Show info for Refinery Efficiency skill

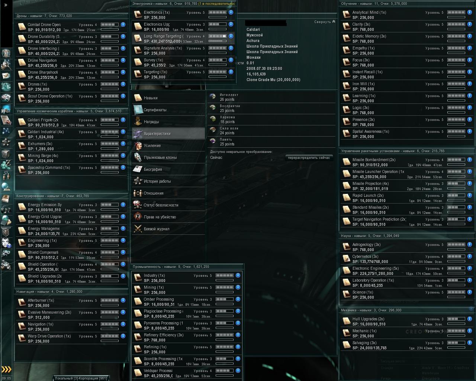[x=238, y=335]
